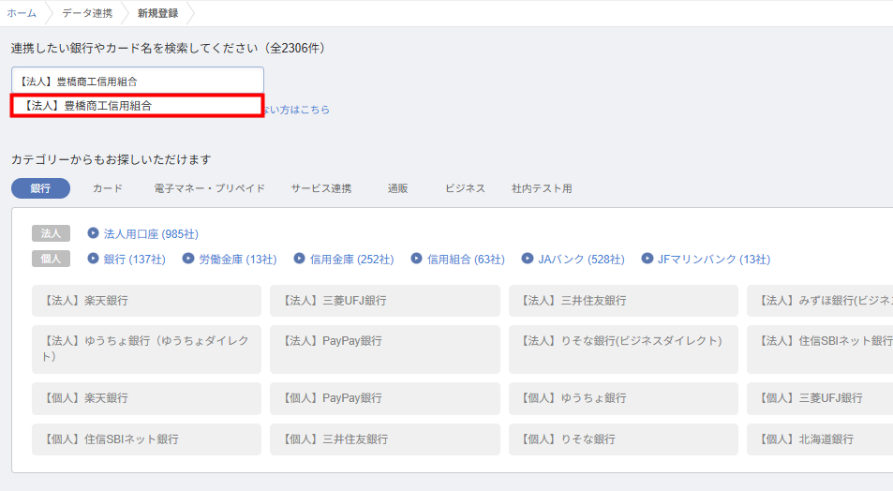Click the arrow icon beside 信用組合

[416, 258]
